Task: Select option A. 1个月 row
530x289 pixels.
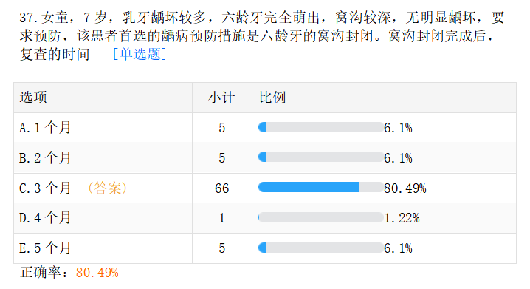Action: pyautogui.click(x=265, y=128)
